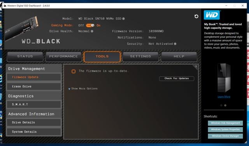Screen dimensions: 249x146
Task: Select second ad carousel dot
Action: [225, 106]
